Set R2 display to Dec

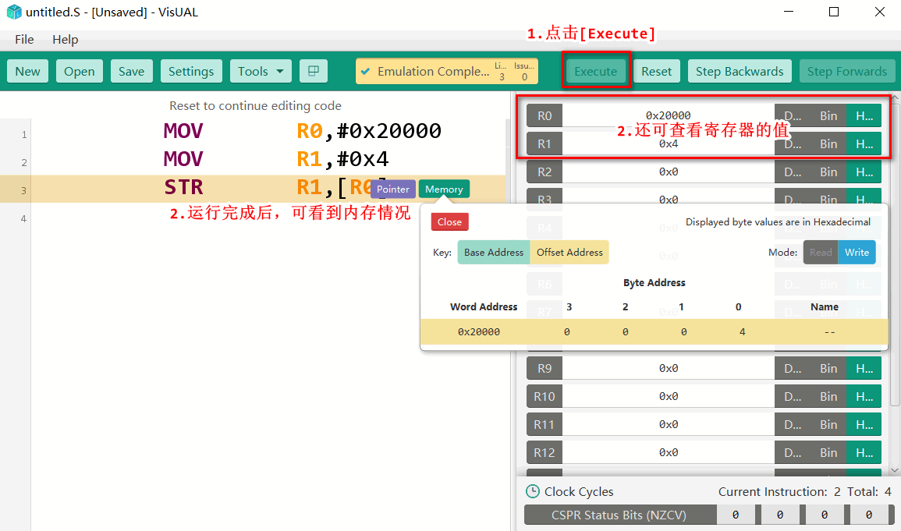click(793, 172)
